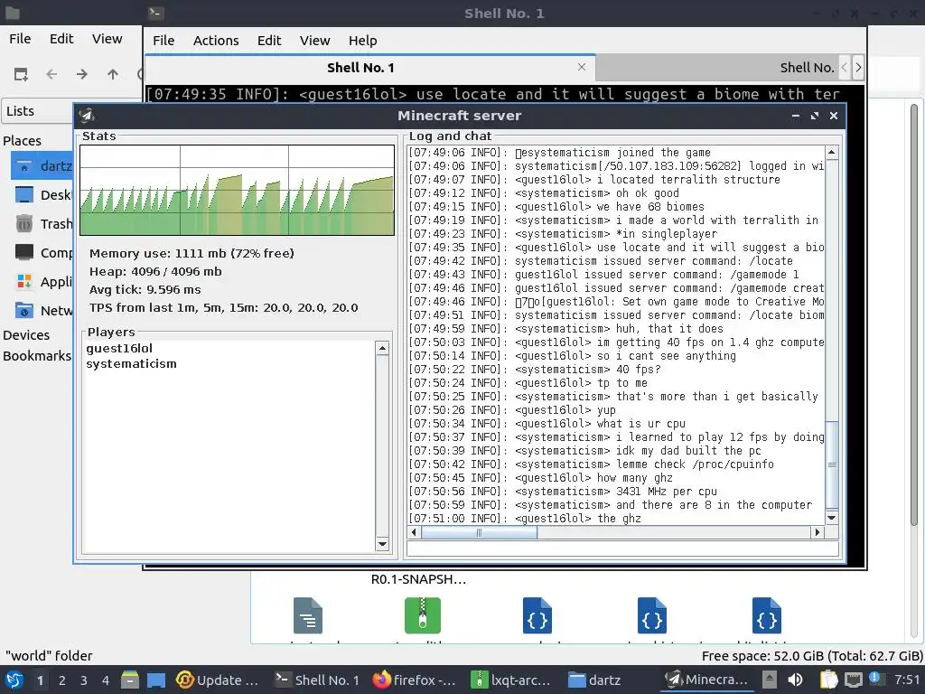This screenshot has height=694, width=925.
Task: Open the lxqt-archiver taskbar entry
Action: [512, 680]
